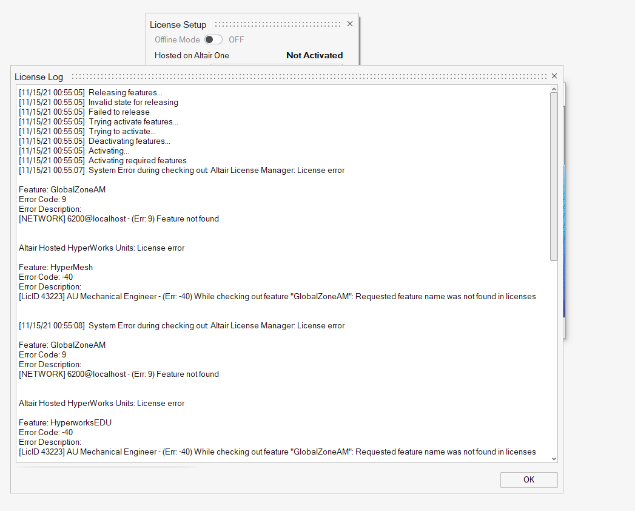Click the 00:55:08 System Error log line
Screen dimensions: 635x511
[x=181, y=325]
